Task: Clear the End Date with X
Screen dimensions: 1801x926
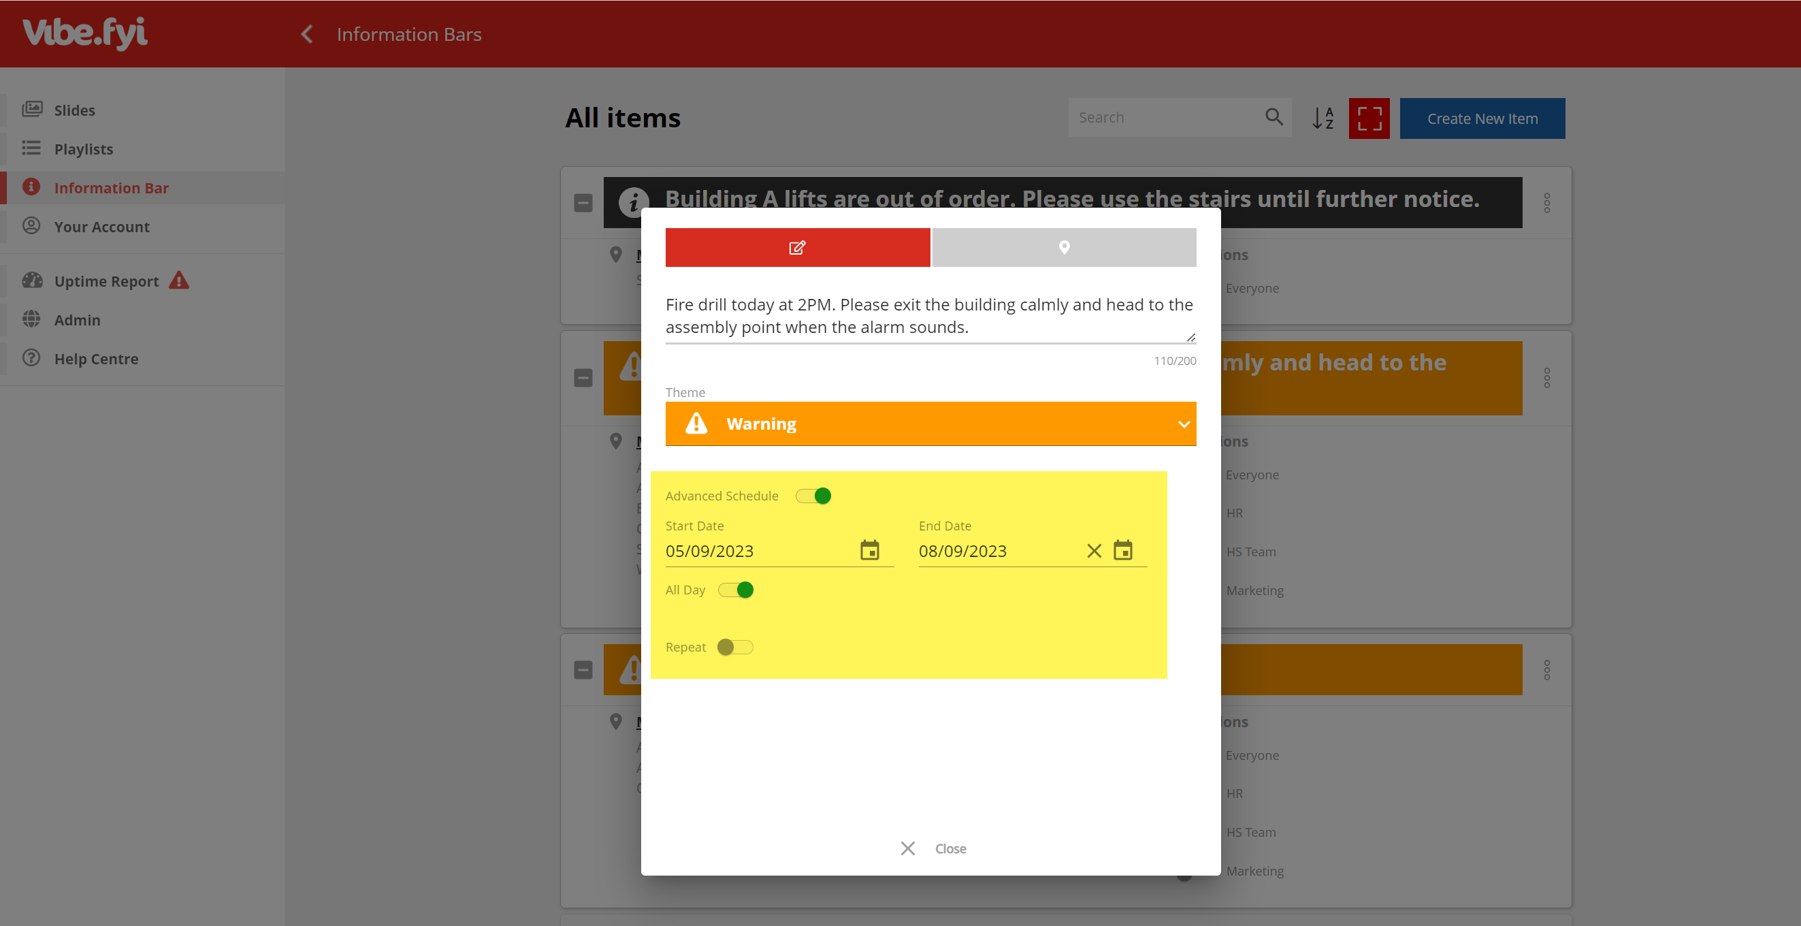Action: 1094,551
